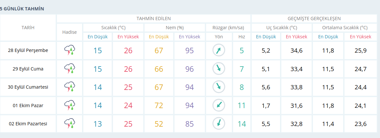Click the Uç Sıcaklık (°C) header
Screen dimensions: 380x138
pyautogui.click(x=282, y=28)
